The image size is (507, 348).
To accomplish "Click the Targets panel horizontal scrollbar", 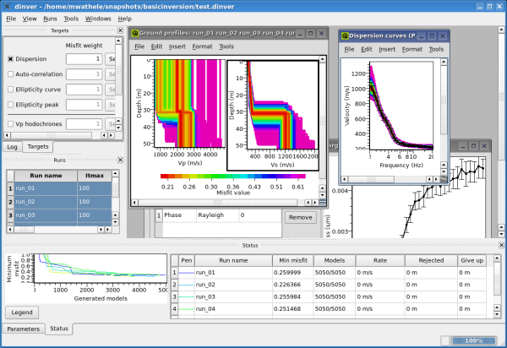I will coord(59,135).
